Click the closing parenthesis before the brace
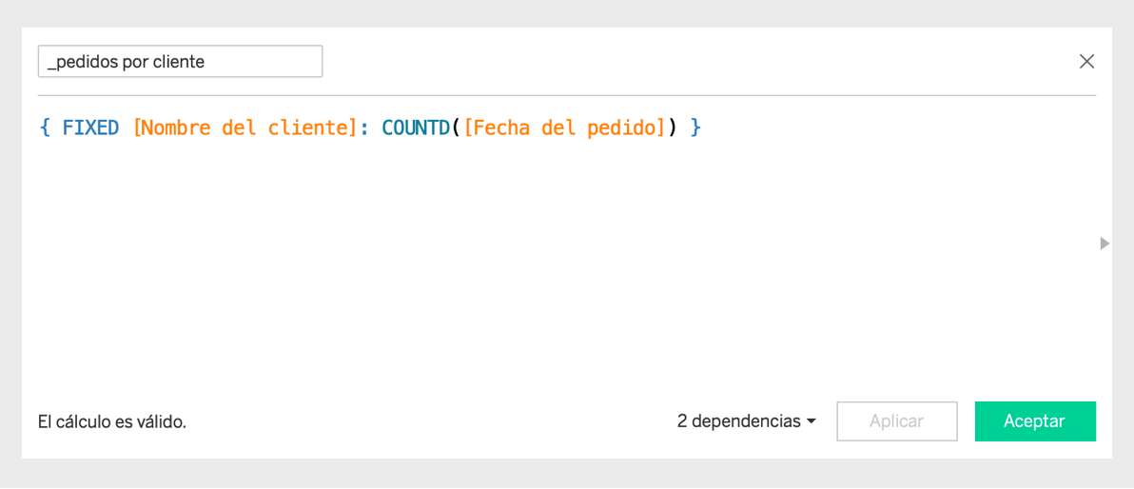Image resolution: width=1134 pixels, height=489 pixels. click(x=672, y=127)
